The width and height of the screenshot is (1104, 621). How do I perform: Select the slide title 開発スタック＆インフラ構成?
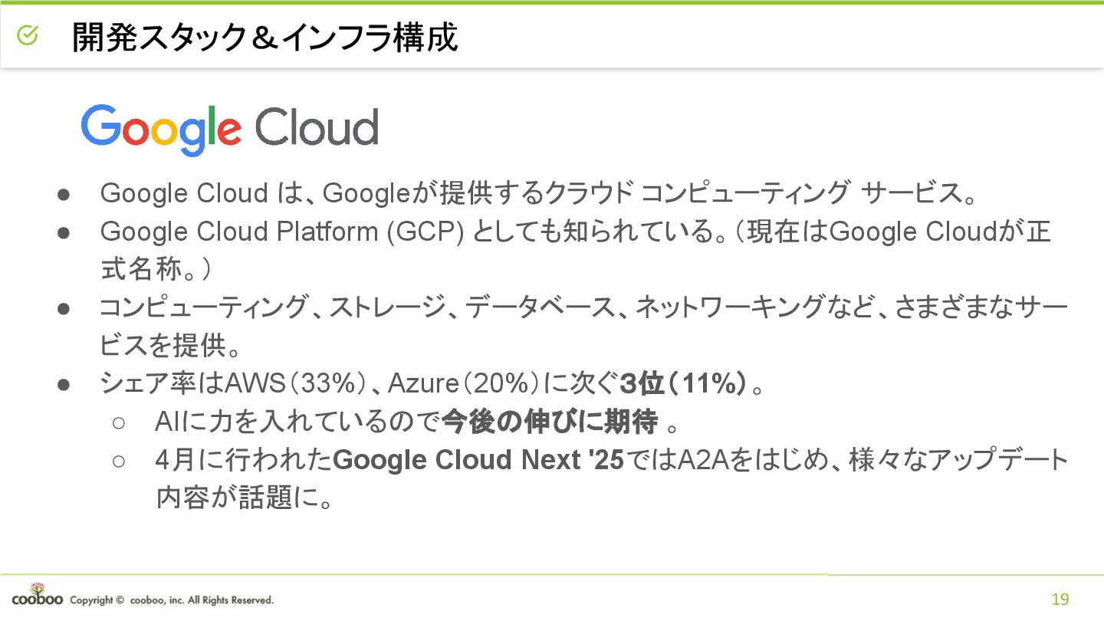coord(265,37)
